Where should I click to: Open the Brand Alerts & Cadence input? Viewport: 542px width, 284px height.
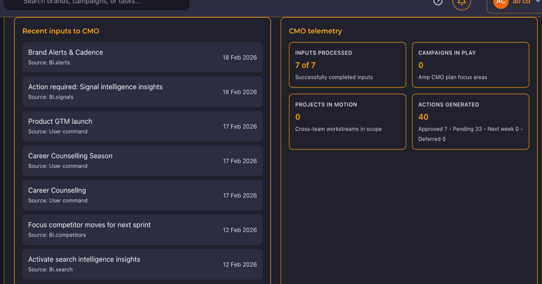[142, 57]
